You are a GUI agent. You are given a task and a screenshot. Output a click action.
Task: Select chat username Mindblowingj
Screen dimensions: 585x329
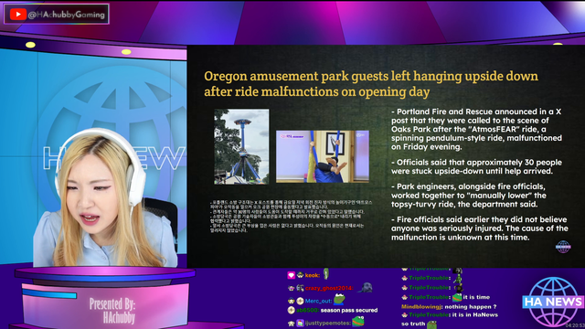422,307
